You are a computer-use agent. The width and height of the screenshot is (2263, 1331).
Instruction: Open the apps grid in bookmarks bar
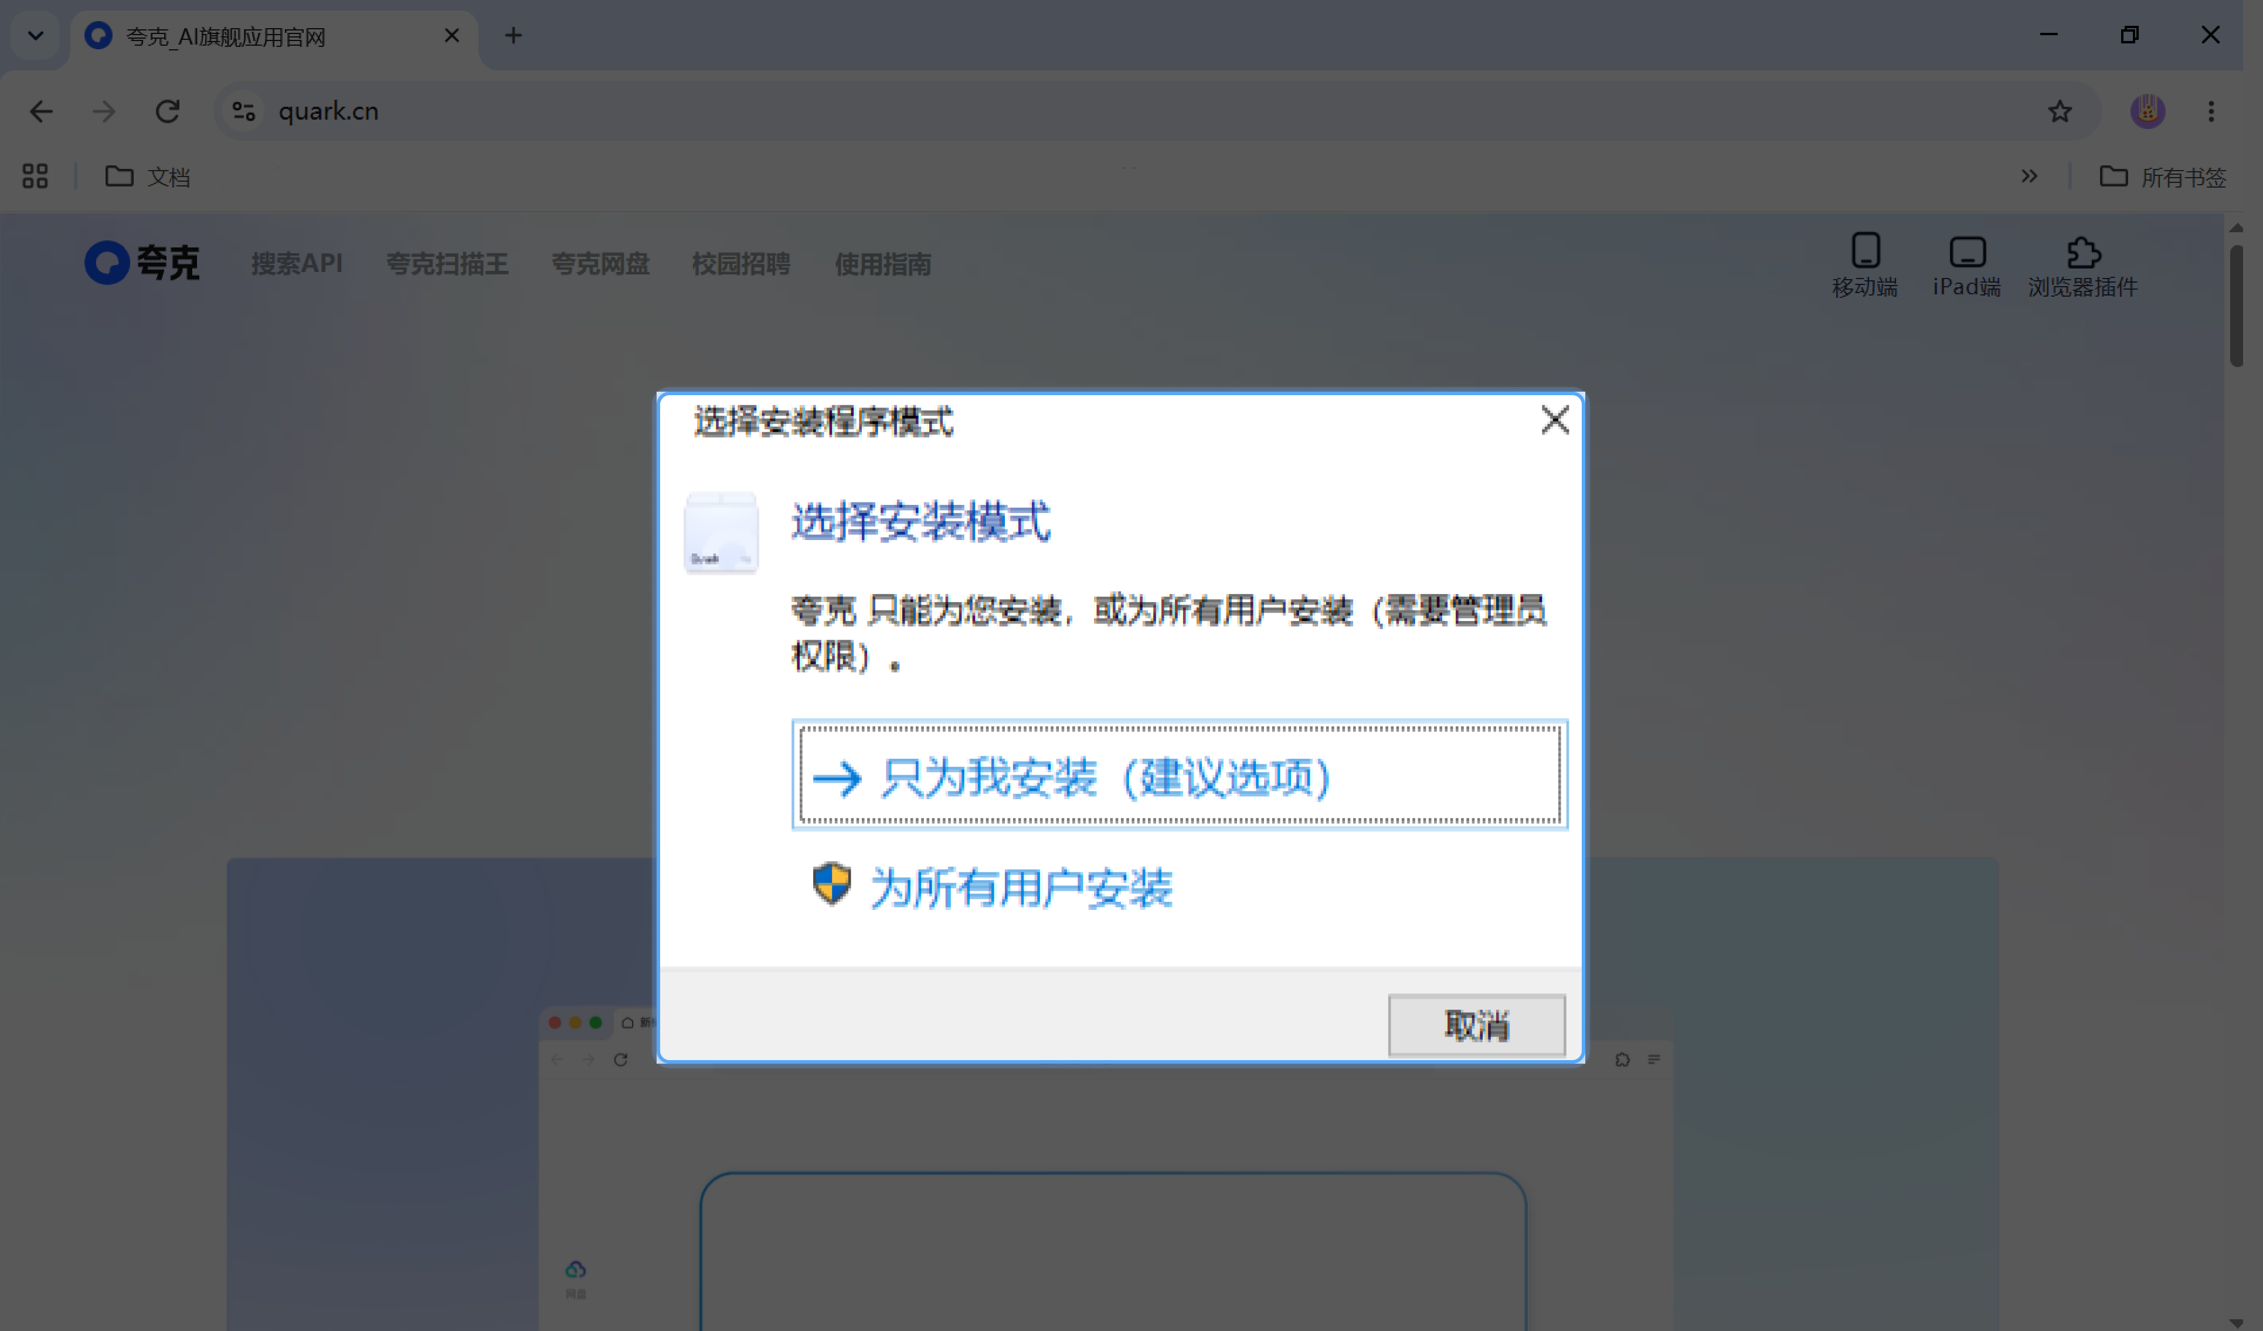point(35,176)
